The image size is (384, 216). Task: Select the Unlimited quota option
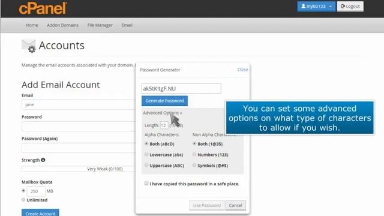pyautogui.click(x=23, y=200)
